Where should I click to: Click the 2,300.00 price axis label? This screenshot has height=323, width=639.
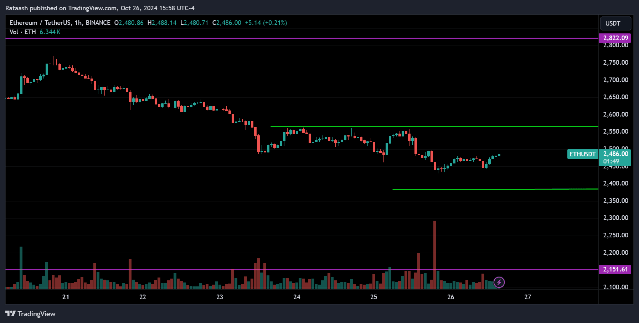pos(615,218)
